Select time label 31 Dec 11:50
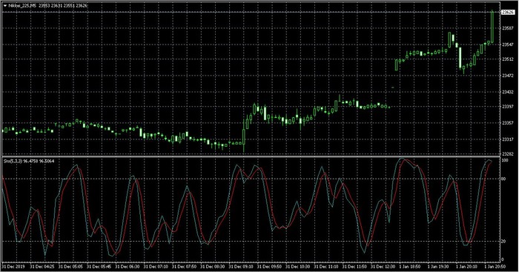This screenshot has width=519, height=272. click(355, 266)
